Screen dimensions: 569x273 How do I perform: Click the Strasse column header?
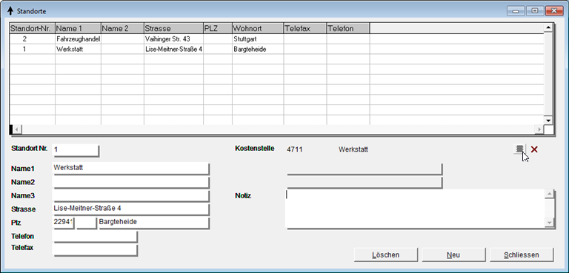click(x=173, y=28)
